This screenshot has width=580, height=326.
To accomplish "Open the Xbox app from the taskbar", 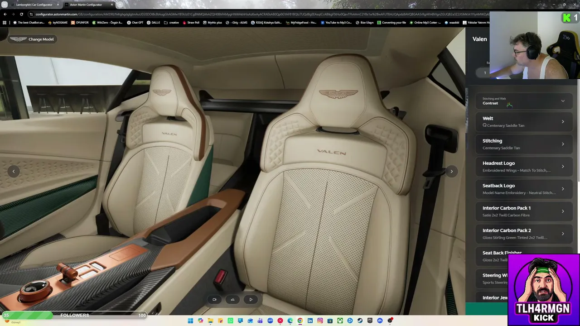I will [340, 321].
